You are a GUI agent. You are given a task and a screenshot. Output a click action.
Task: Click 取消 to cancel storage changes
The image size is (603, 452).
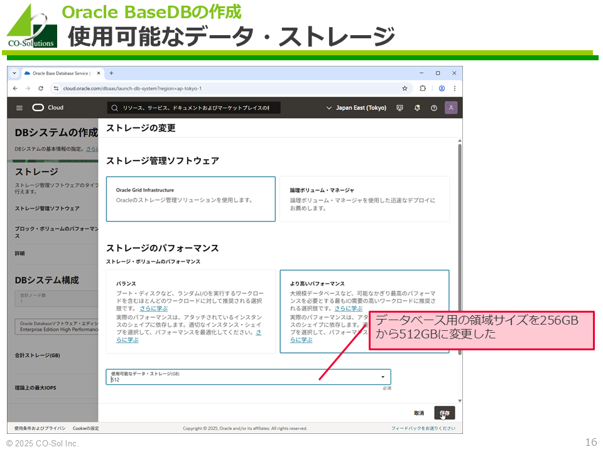coord(419,413)
